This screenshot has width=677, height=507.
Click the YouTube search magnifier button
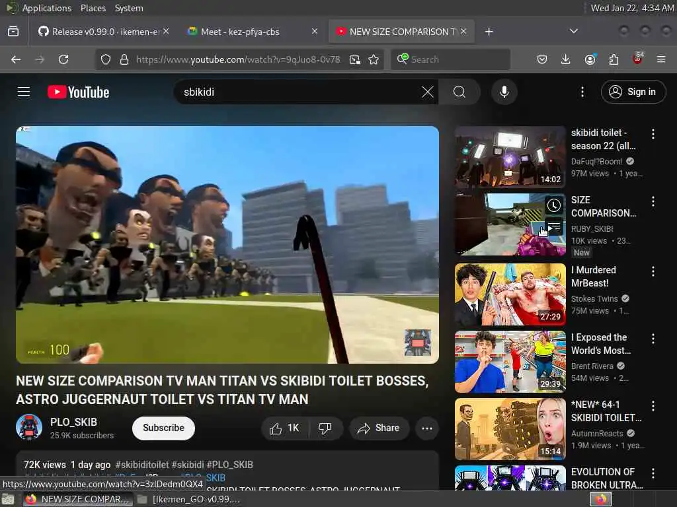coord(459,92)
